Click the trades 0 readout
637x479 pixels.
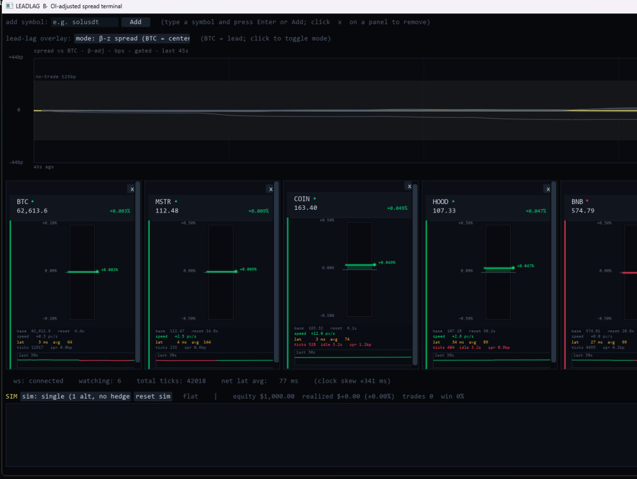tap(418, 396)
